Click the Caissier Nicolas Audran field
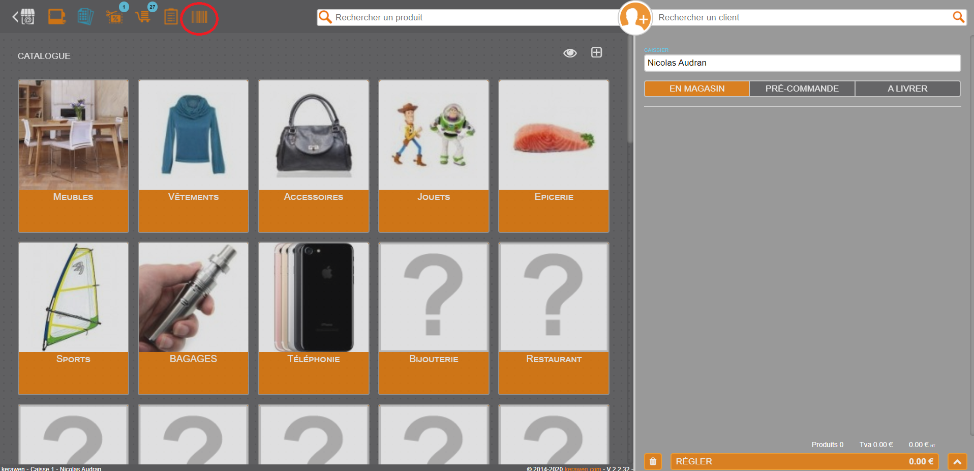The height and width of the screenshot is (471, 974). [x=802, y=63]
